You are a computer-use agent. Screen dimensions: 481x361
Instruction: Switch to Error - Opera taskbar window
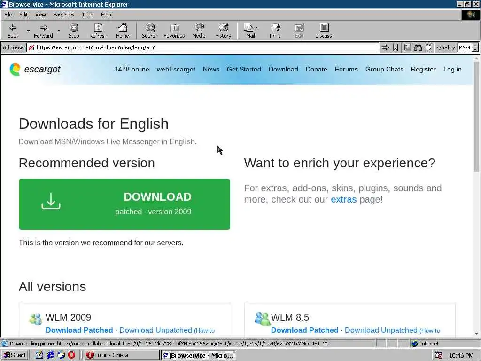tap(122, 355)
